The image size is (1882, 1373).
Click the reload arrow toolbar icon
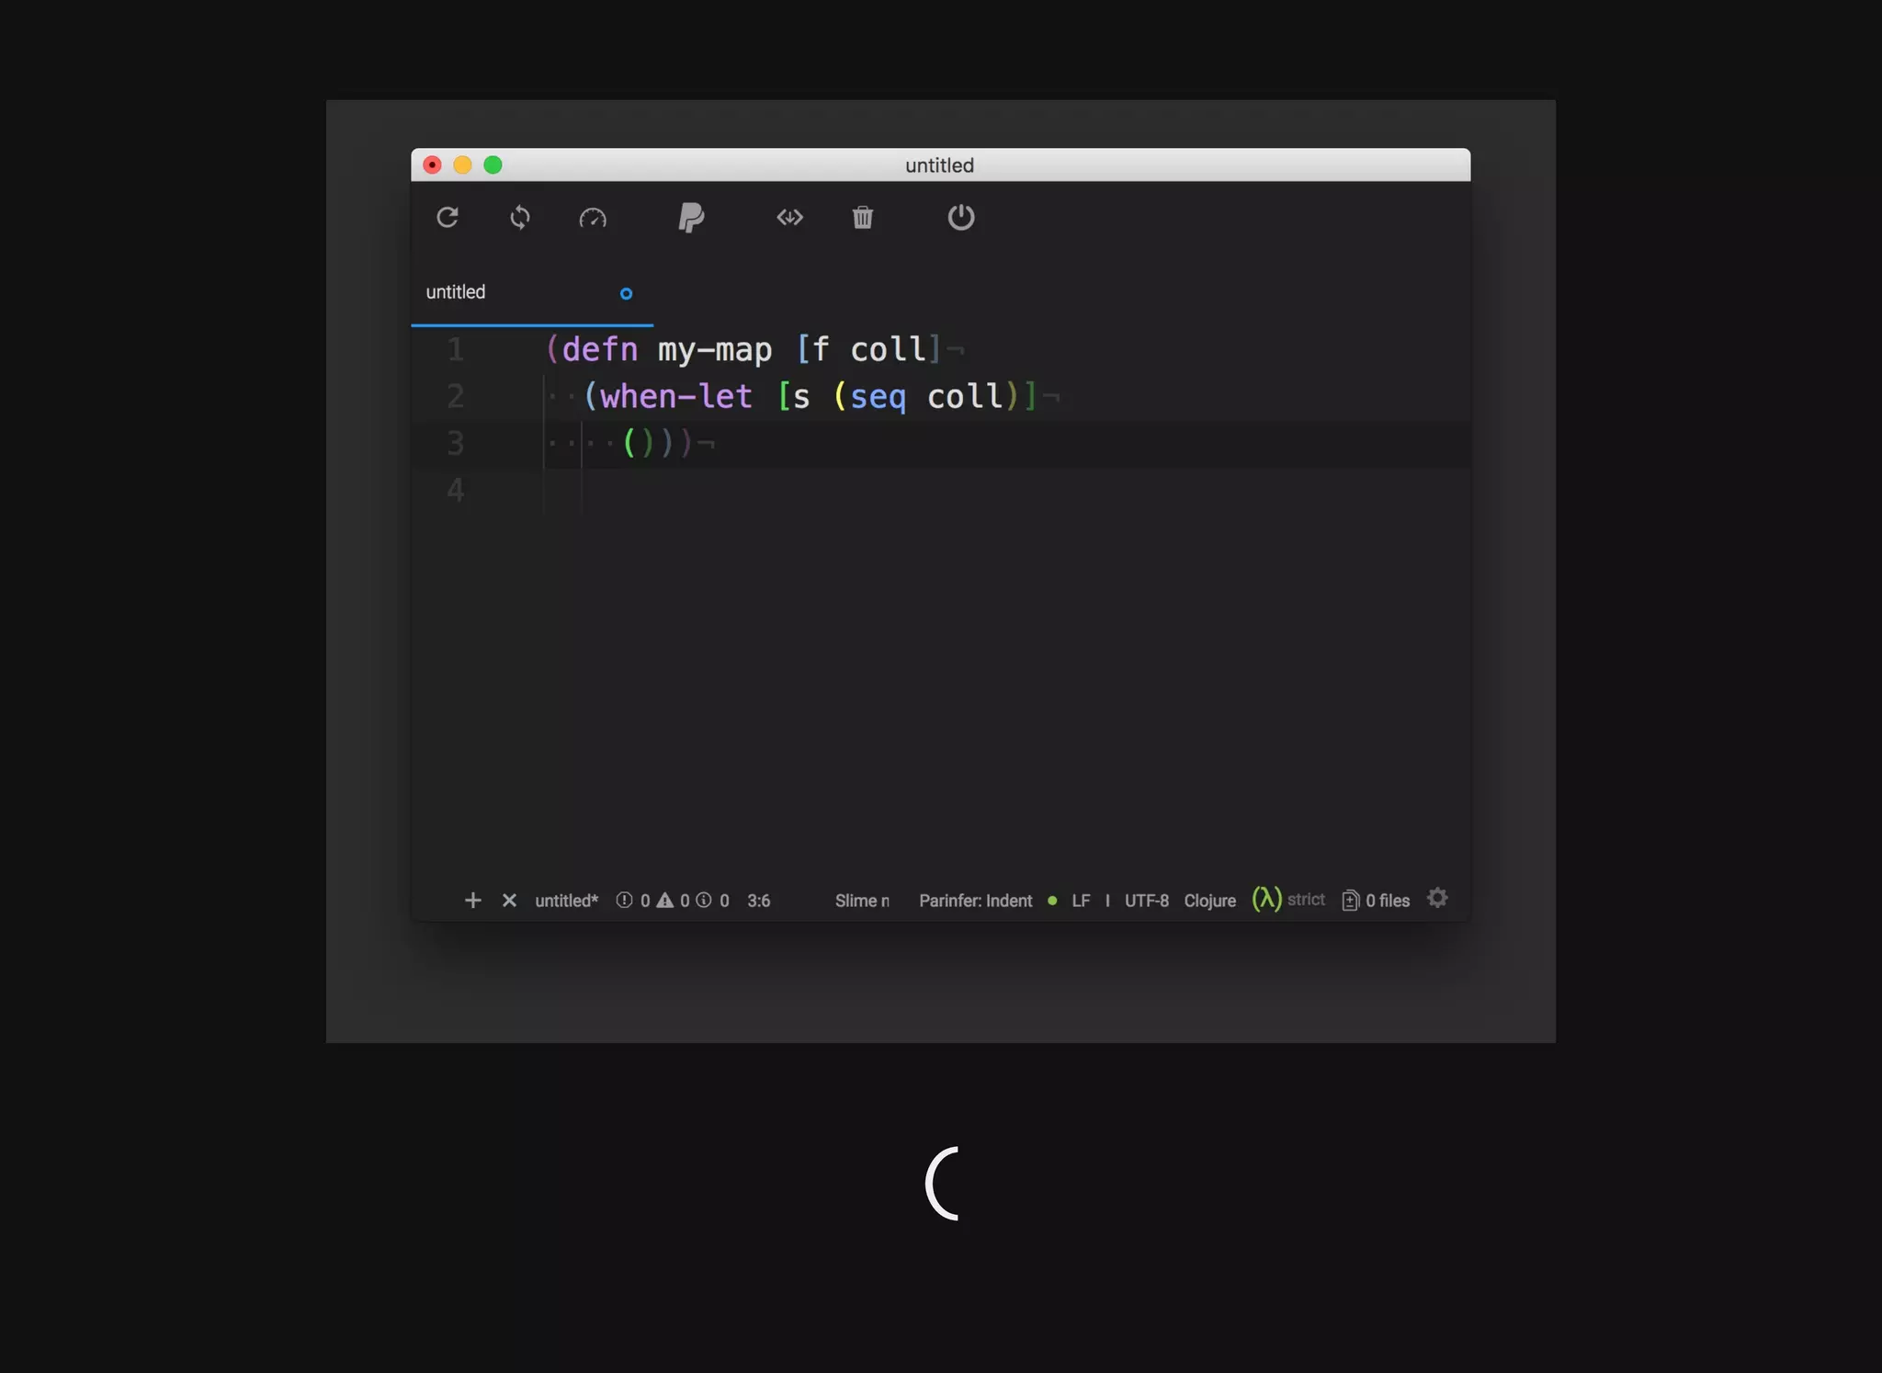(x=448, y=217)
